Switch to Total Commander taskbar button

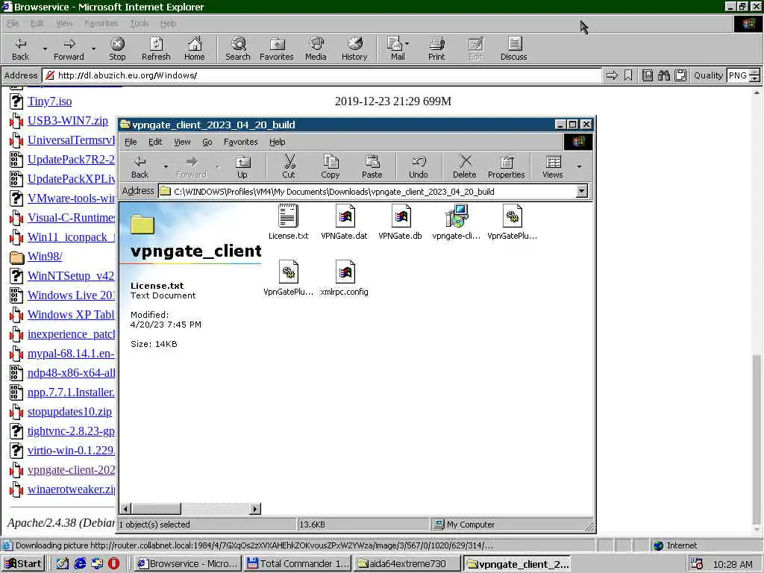pos(298,564)
